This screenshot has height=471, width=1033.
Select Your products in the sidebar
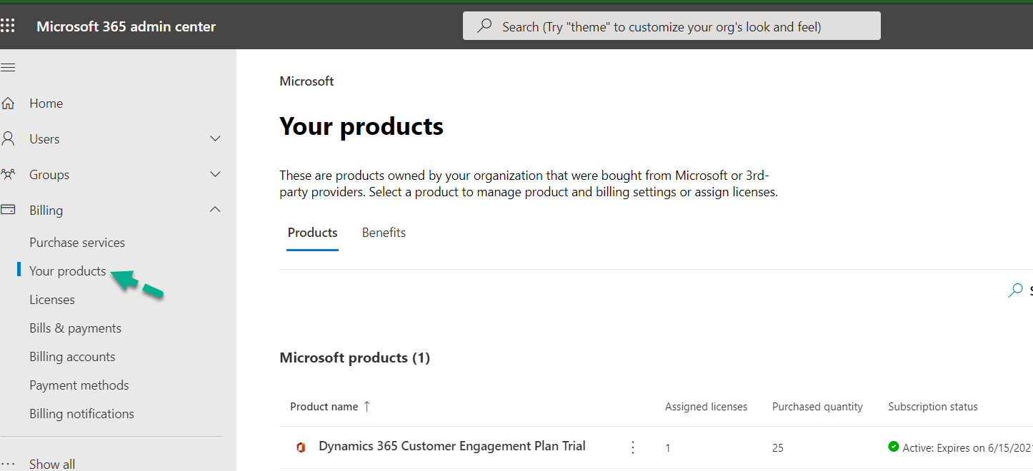(x=68, y=271)
